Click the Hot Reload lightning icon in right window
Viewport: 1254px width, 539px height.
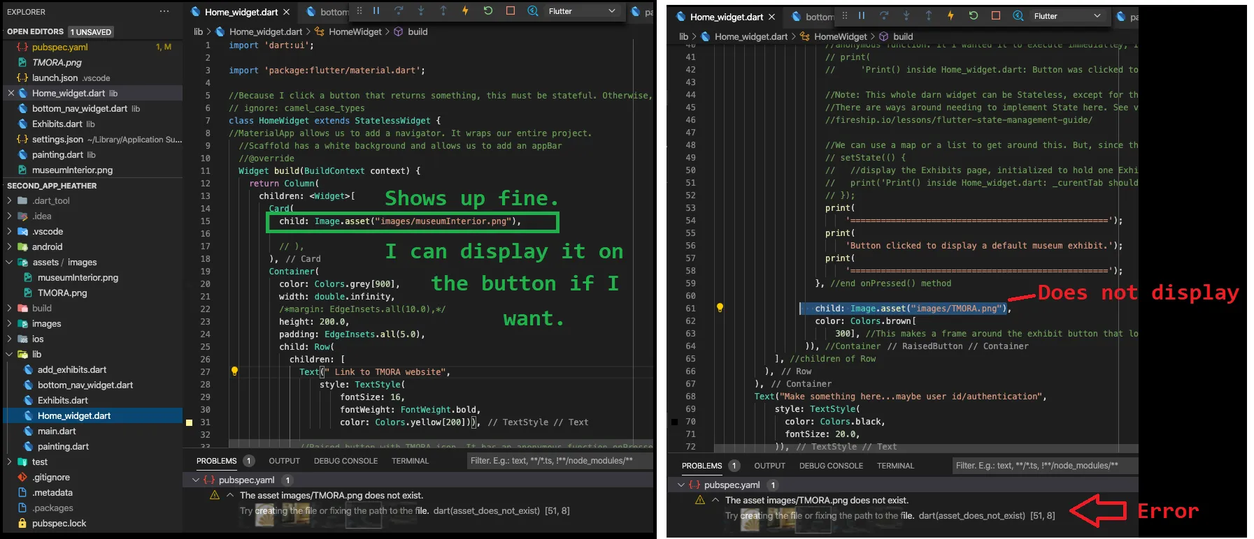coord(950,16)
